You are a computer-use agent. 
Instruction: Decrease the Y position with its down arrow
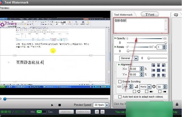141,76
